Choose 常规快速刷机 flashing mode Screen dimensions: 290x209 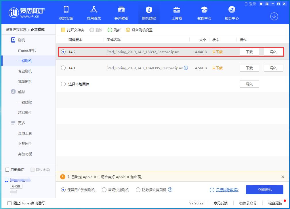pos(104,190)
